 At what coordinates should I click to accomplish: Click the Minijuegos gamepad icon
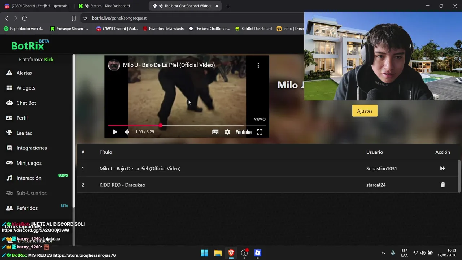pos(9,163)
